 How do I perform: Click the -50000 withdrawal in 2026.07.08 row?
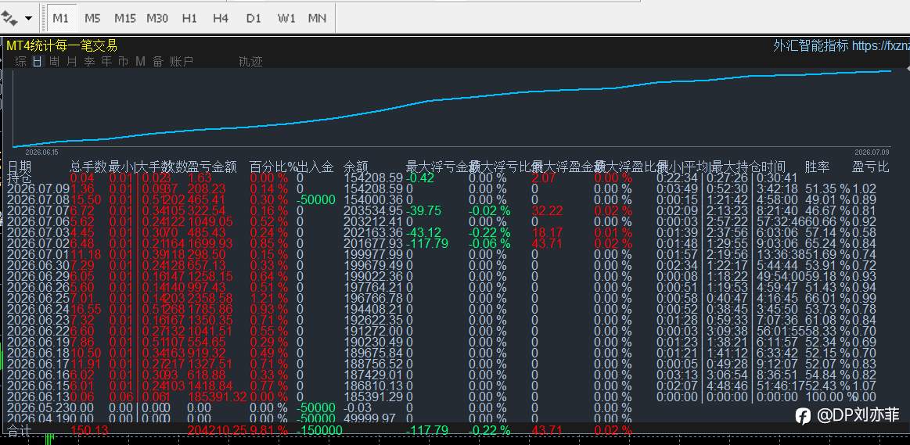[x=315, y=199]
